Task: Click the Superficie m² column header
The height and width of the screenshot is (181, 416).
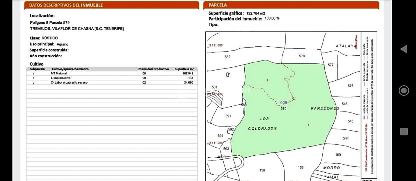Action: (184, 69)
